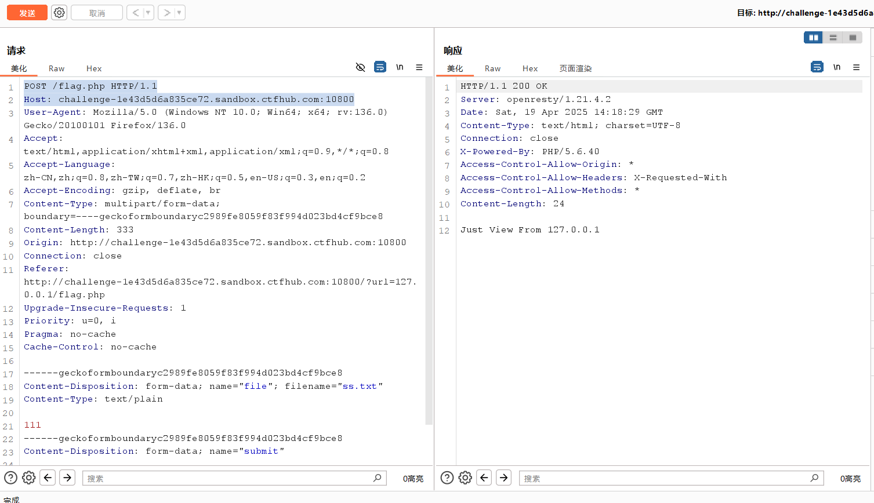Open the next-request history dropdown arrow

(179, 13)
